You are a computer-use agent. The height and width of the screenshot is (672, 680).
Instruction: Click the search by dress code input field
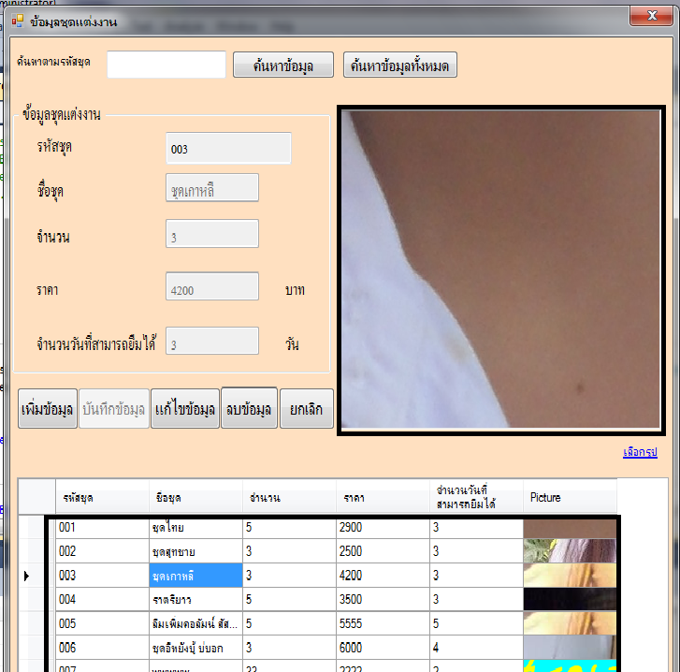coord(166,65)
